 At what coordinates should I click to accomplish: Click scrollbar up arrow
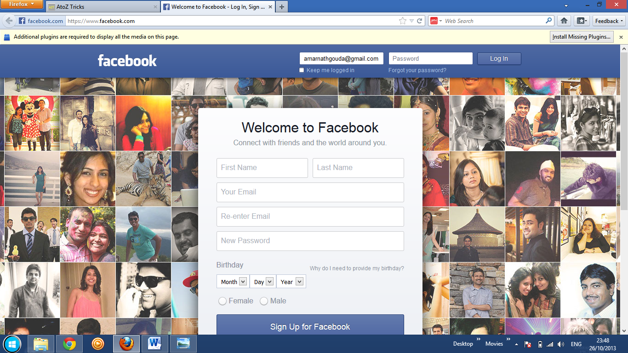(x=624, y=48)
